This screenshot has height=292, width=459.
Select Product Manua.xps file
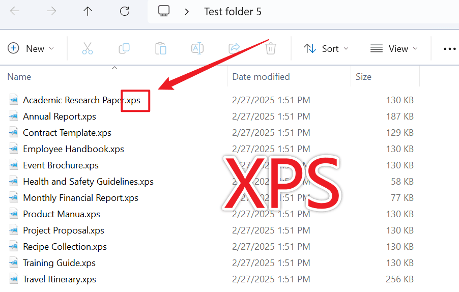(x=62, y=214)
